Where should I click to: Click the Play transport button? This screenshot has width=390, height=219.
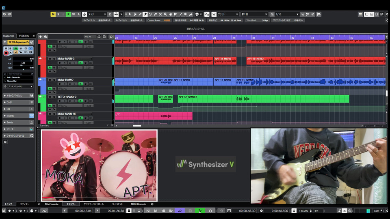200,211
